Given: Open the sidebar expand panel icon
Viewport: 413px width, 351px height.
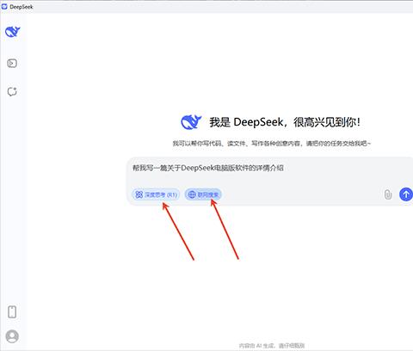Looking at the screenshot, I should coord(12,64).
